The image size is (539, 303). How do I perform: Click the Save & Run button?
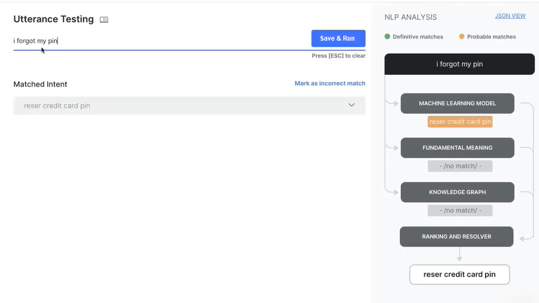pyautogui.click(x=338, y=38)
